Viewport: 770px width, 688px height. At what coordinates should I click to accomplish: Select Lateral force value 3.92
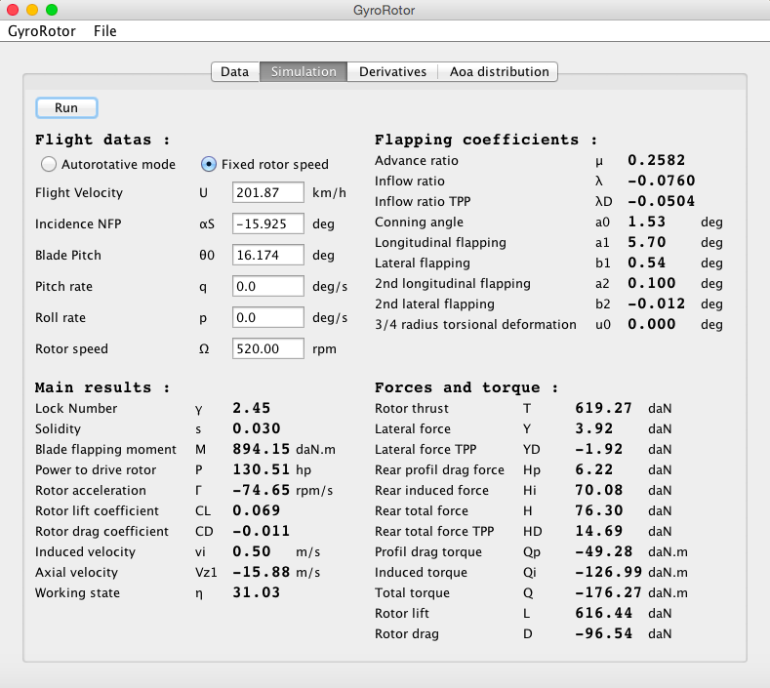594,428
